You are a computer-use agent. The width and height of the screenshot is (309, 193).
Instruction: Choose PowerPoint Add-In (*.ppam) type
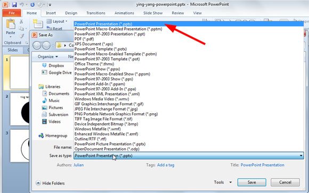tap(189, 84)
